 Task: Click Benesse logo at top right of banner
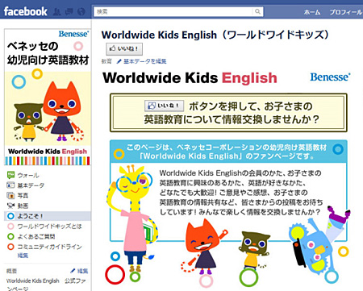pyautogui.click(x=331, y=77)
